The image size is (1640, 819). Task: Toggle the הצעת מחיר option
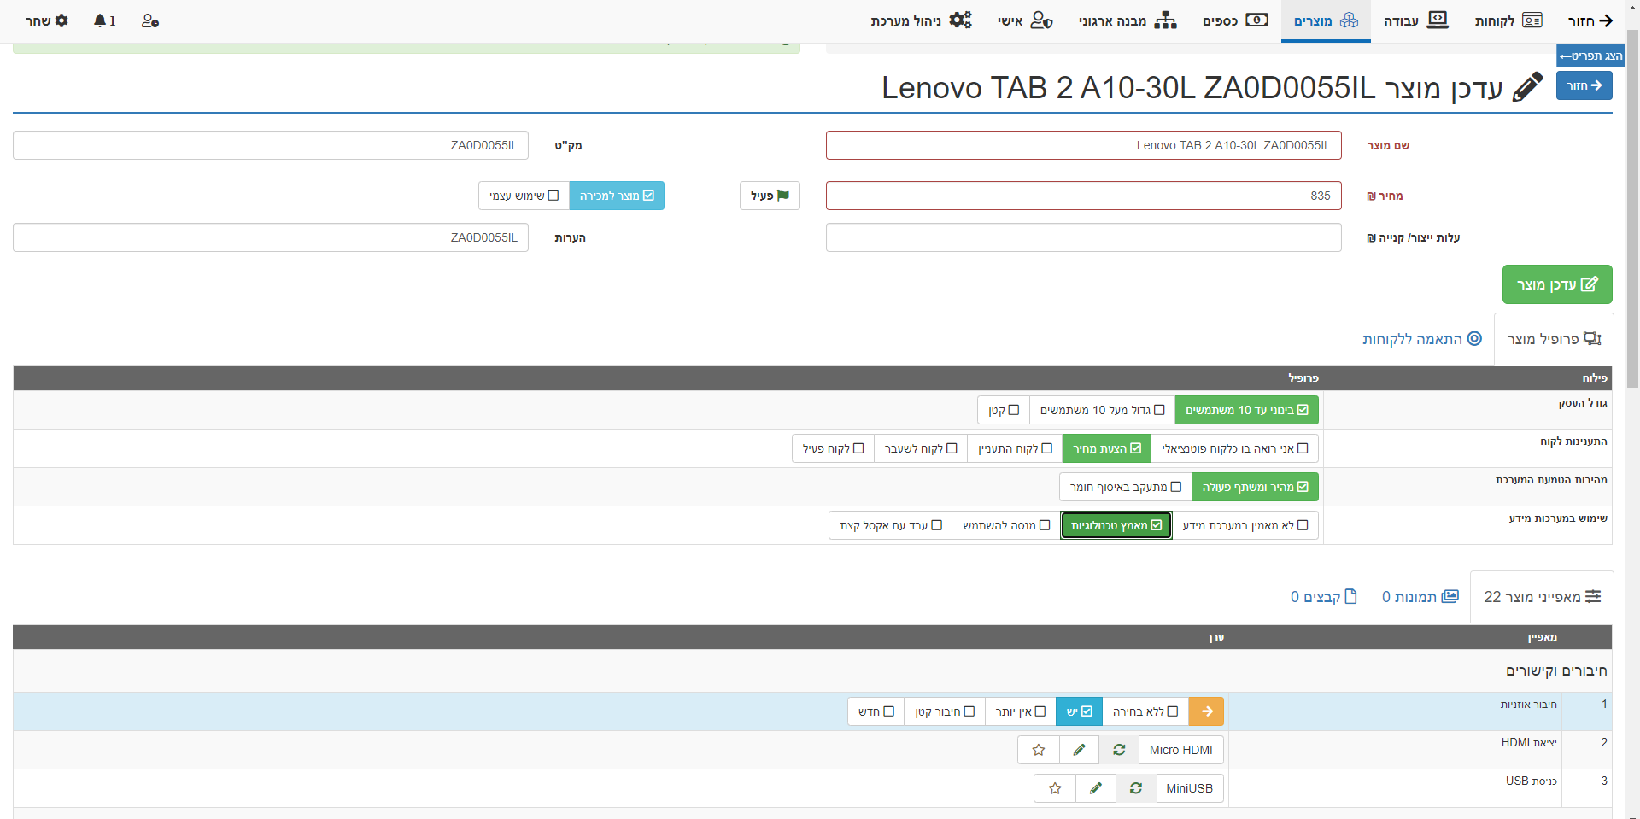(x=1107, y=448)
